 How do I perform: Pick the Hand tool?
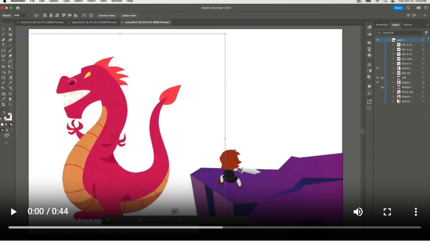point(10,99)
